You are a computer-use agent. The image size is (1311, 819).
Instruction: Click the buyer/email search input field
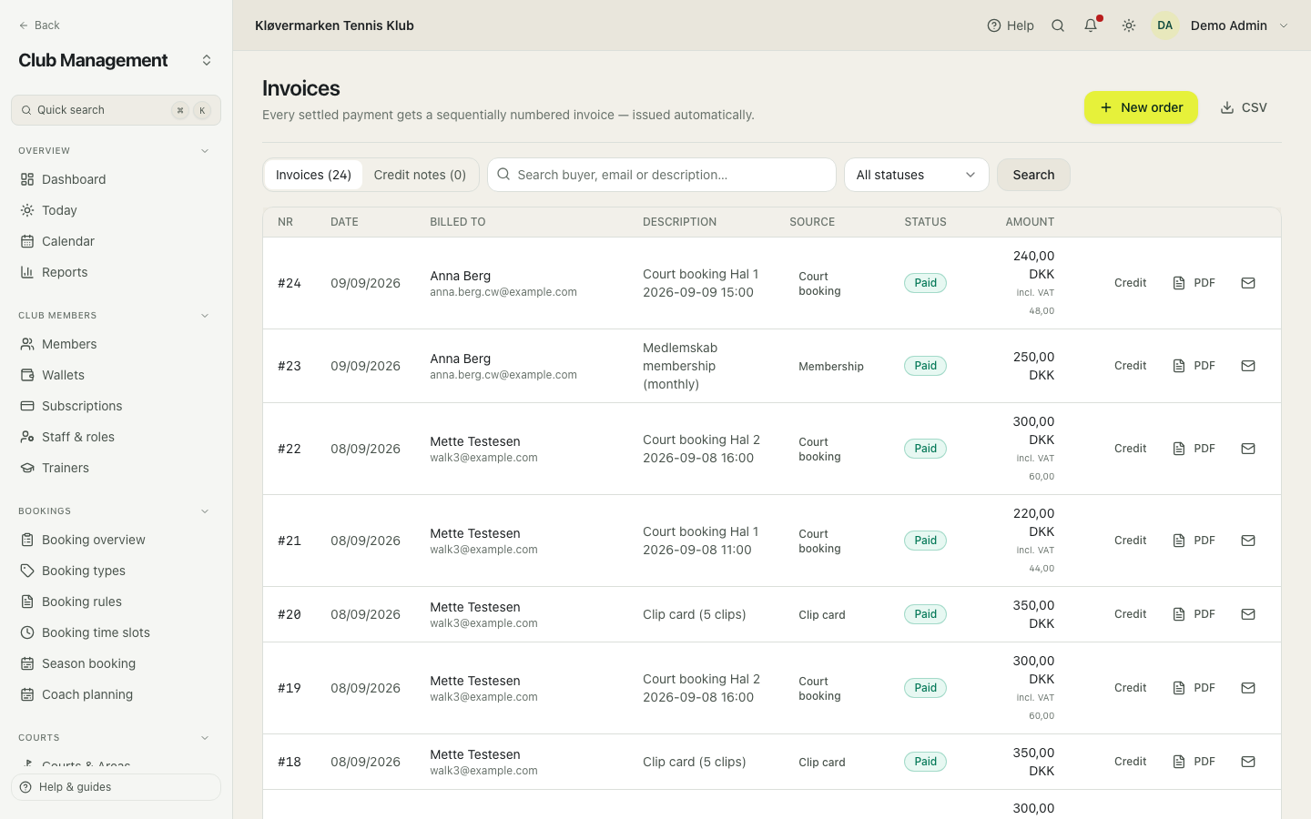[662, 175]
